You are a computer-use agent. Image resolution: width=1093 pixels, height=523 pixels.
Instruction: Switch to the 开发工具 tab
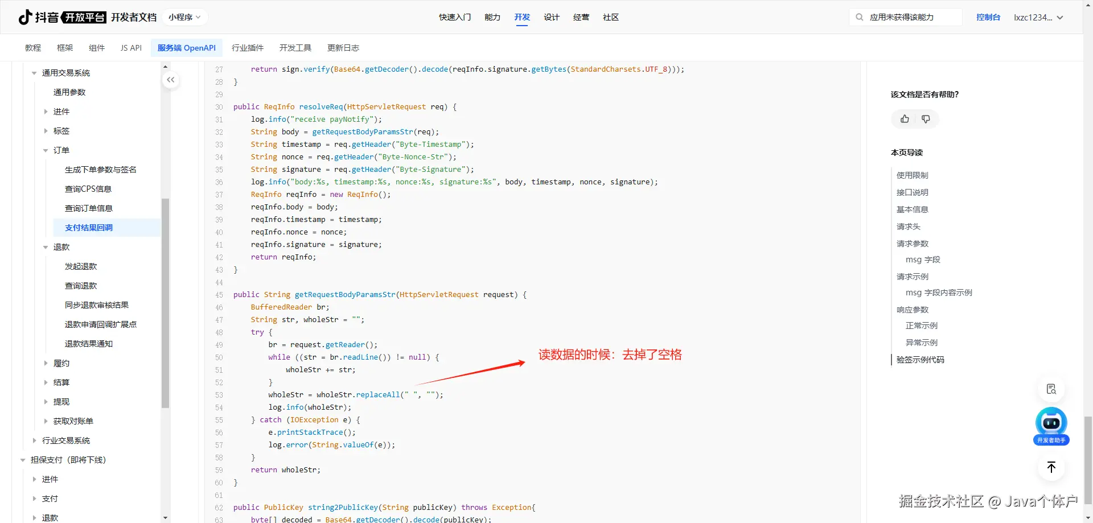point(295,48)
